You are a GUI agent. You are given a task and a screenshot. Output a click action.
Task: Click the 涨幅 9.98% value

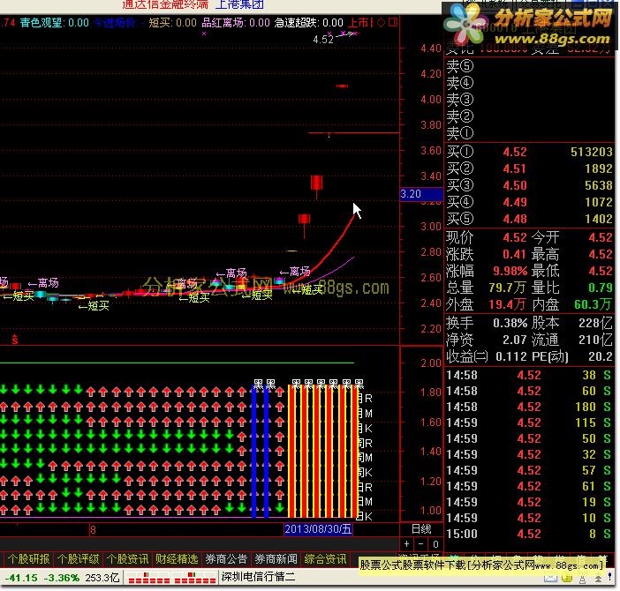click(510, 271)
